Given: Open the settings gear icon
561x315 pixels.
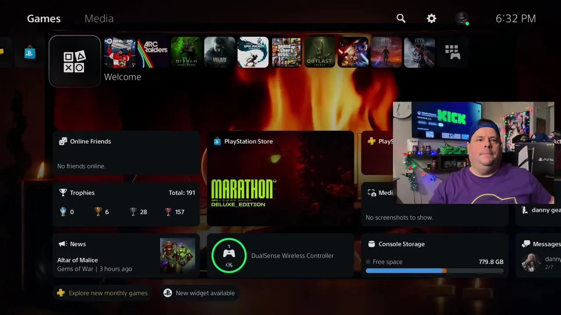Looking at the screenshot, I should click(x=432, y=18).
